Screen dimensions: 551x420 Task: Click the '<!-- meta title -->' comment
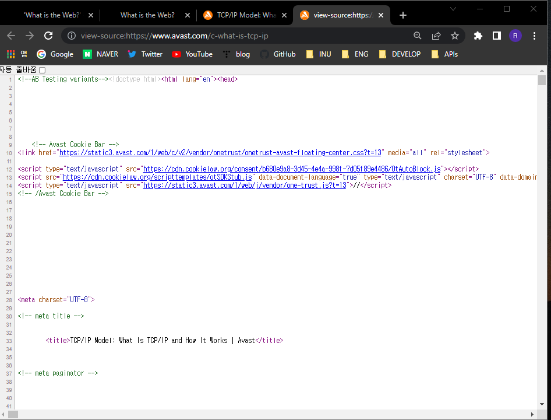(x=51, y=316)
